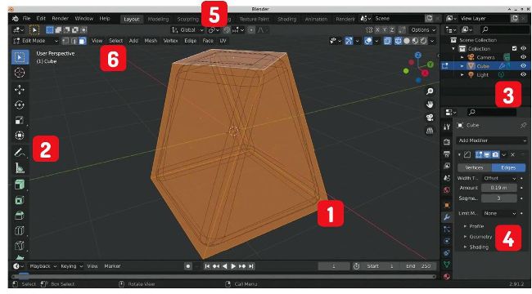
Task: Expand the Light tree item
Action: tap(462, 75)
